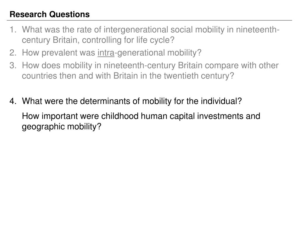Image resolution: width=299 pixels, height=231 pixels.
Task: Click the horizontal rule under the title
Action: 149,20
